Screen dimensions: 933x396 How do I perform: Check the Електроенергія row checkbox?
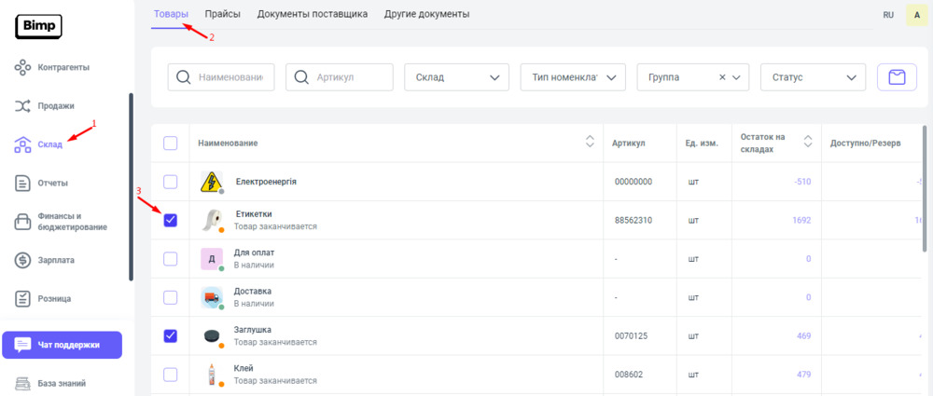[x=170, y=181]
